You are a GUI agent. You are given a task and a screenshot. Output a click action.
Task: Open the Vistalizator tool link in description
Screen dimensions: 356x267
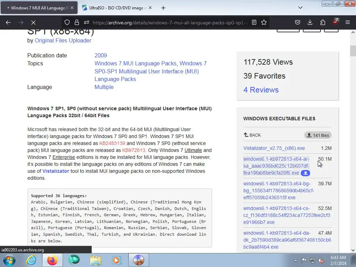pos(56,171)
